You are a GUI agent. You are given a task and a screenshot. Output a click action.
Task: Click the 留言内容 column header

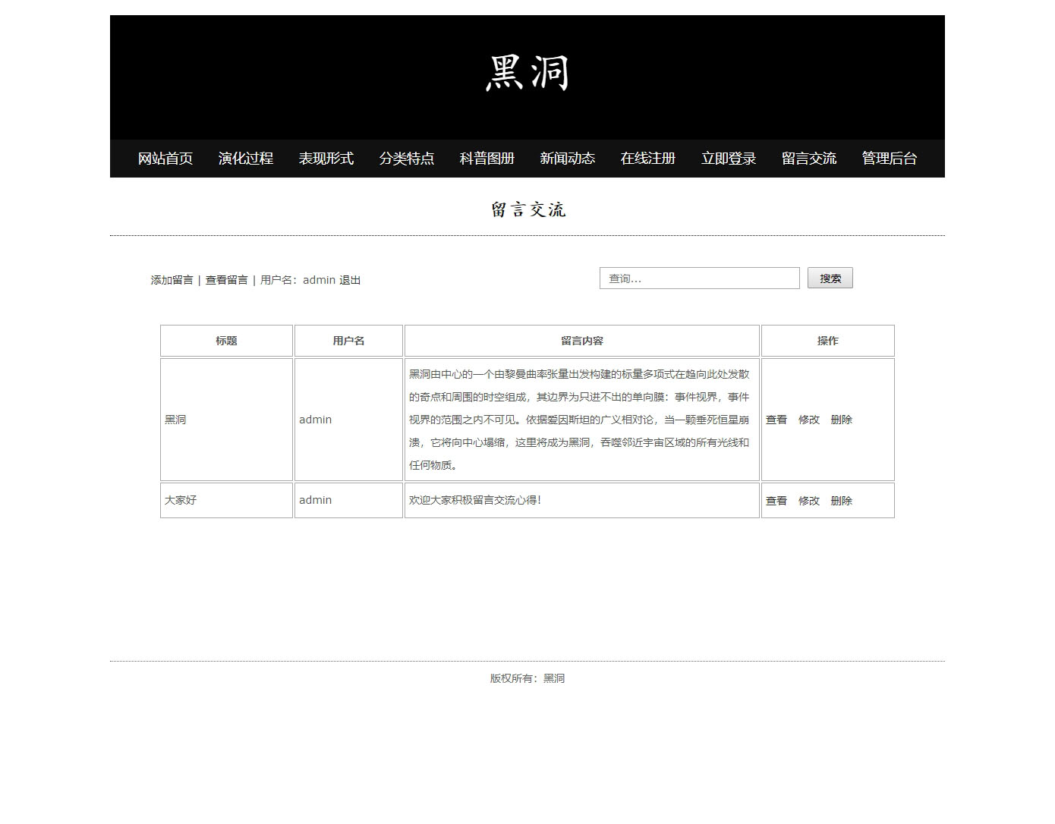coord(582,341)
